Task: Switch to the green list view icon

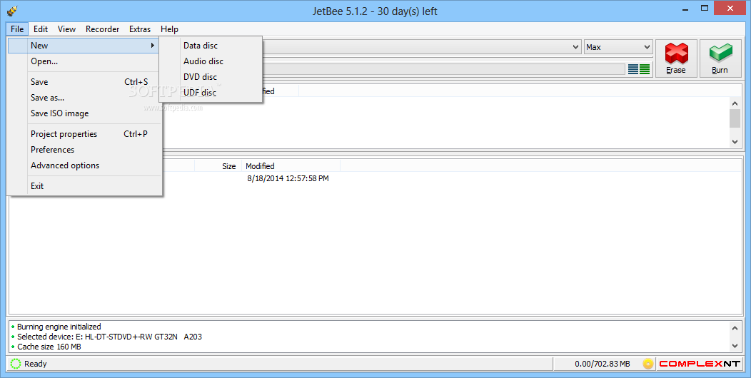Action: click(645, 69)
